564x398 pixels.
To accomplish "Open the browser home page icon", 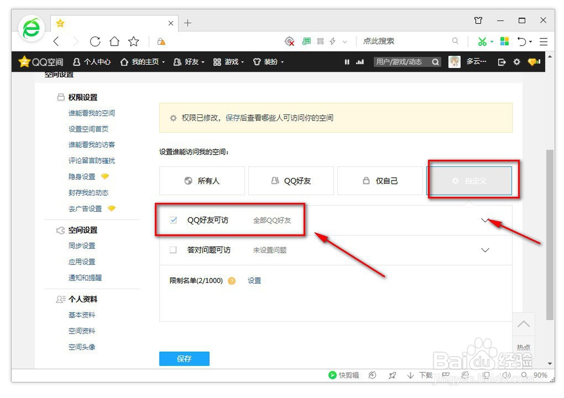I will click(x=114, y=41).
